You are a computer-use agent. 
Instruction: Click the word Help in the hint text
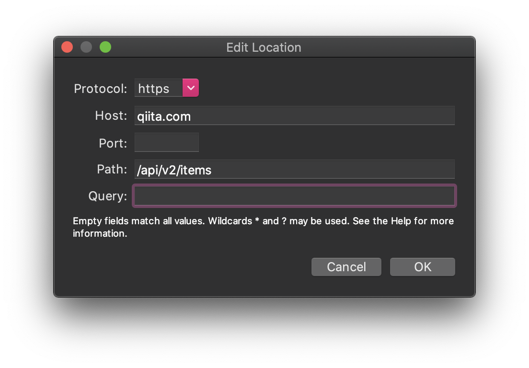pyautogui.click(x=401, y=221)
